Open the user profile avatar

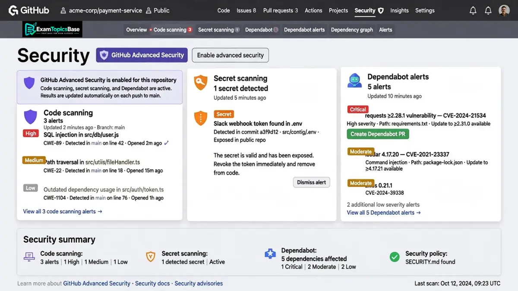click(504, 10)
